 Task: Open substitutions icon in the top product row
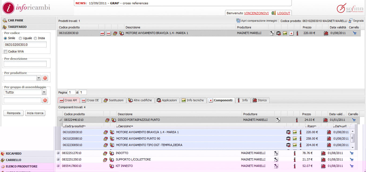coord(115,33)
